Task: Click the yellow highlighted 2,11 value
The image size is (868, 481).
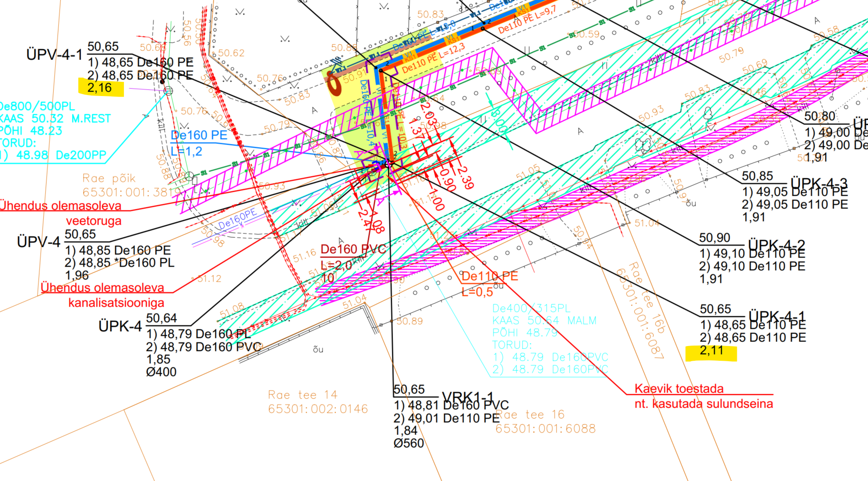Action: coord(711,351)
